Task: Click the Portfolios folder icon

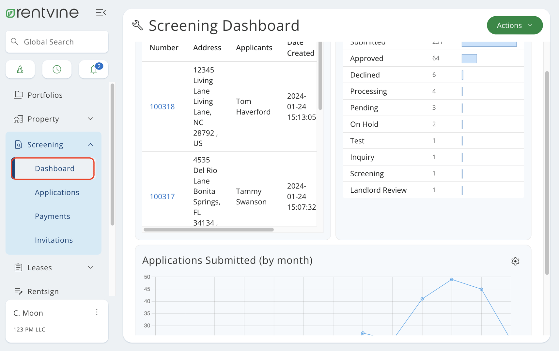Action: 18,95
